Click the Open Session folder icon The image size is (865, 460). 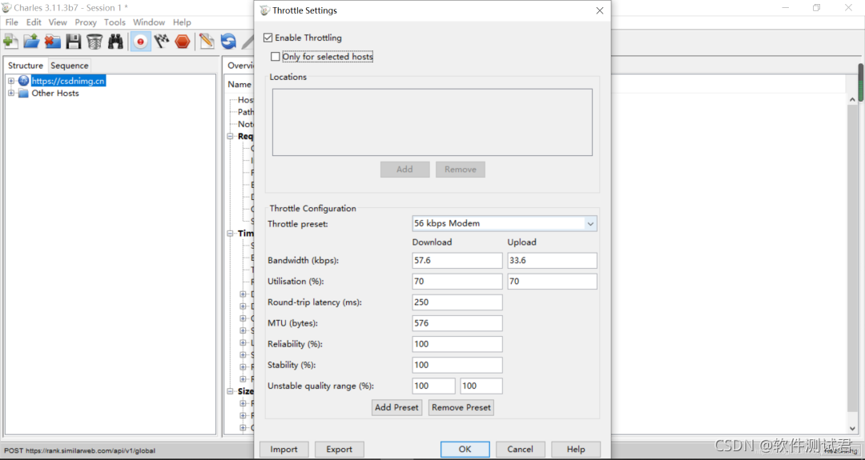[x=31, y=42]
